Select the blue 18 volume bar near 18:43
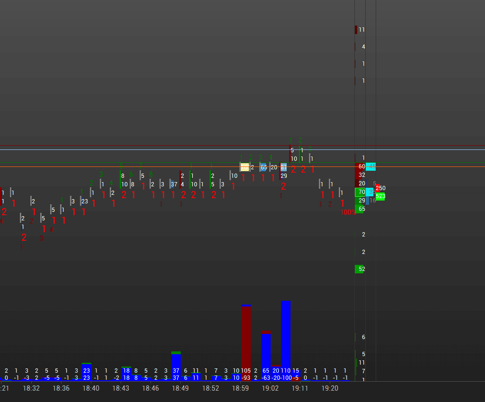The width and height of the screenshot is (485, 402). pyautogui.click(x=126, y=374)
